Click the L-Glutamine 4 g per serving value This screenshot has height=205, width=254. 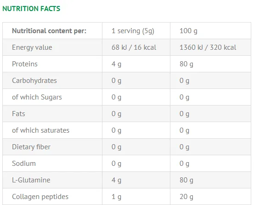[x=116, y=180]
